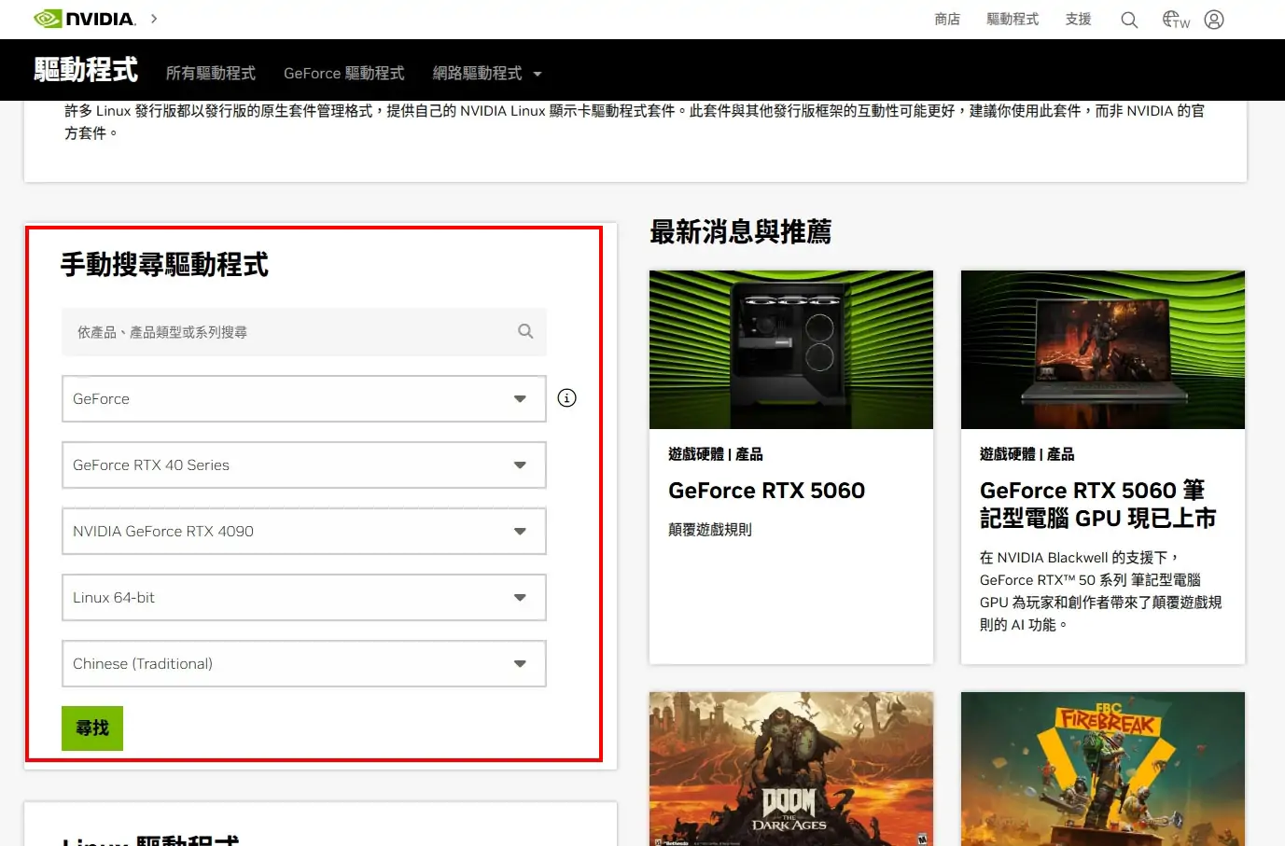Open the site search magnifier icon
This screenshot has height=846, width=1285.
tap(1129, 20)
